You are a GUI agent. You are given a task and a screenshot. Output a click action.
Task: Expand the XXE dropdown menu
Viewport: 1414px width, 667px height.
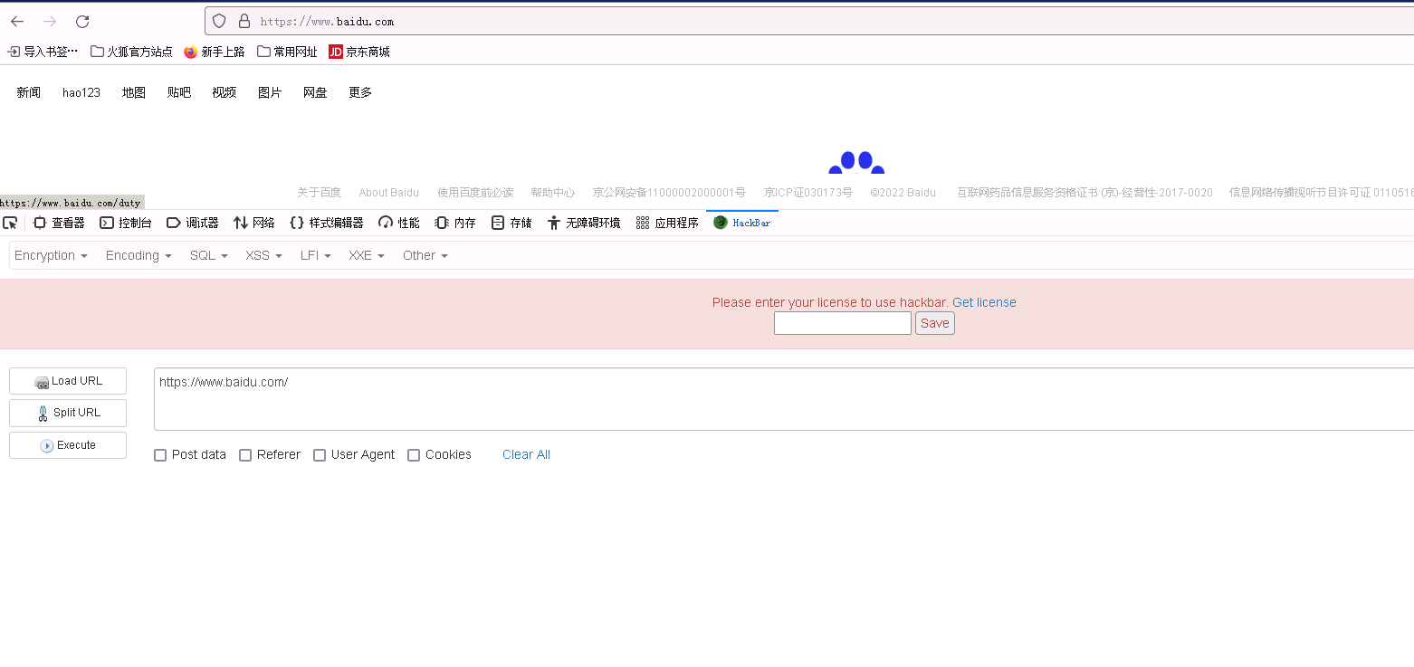click(x=367, y=255)
